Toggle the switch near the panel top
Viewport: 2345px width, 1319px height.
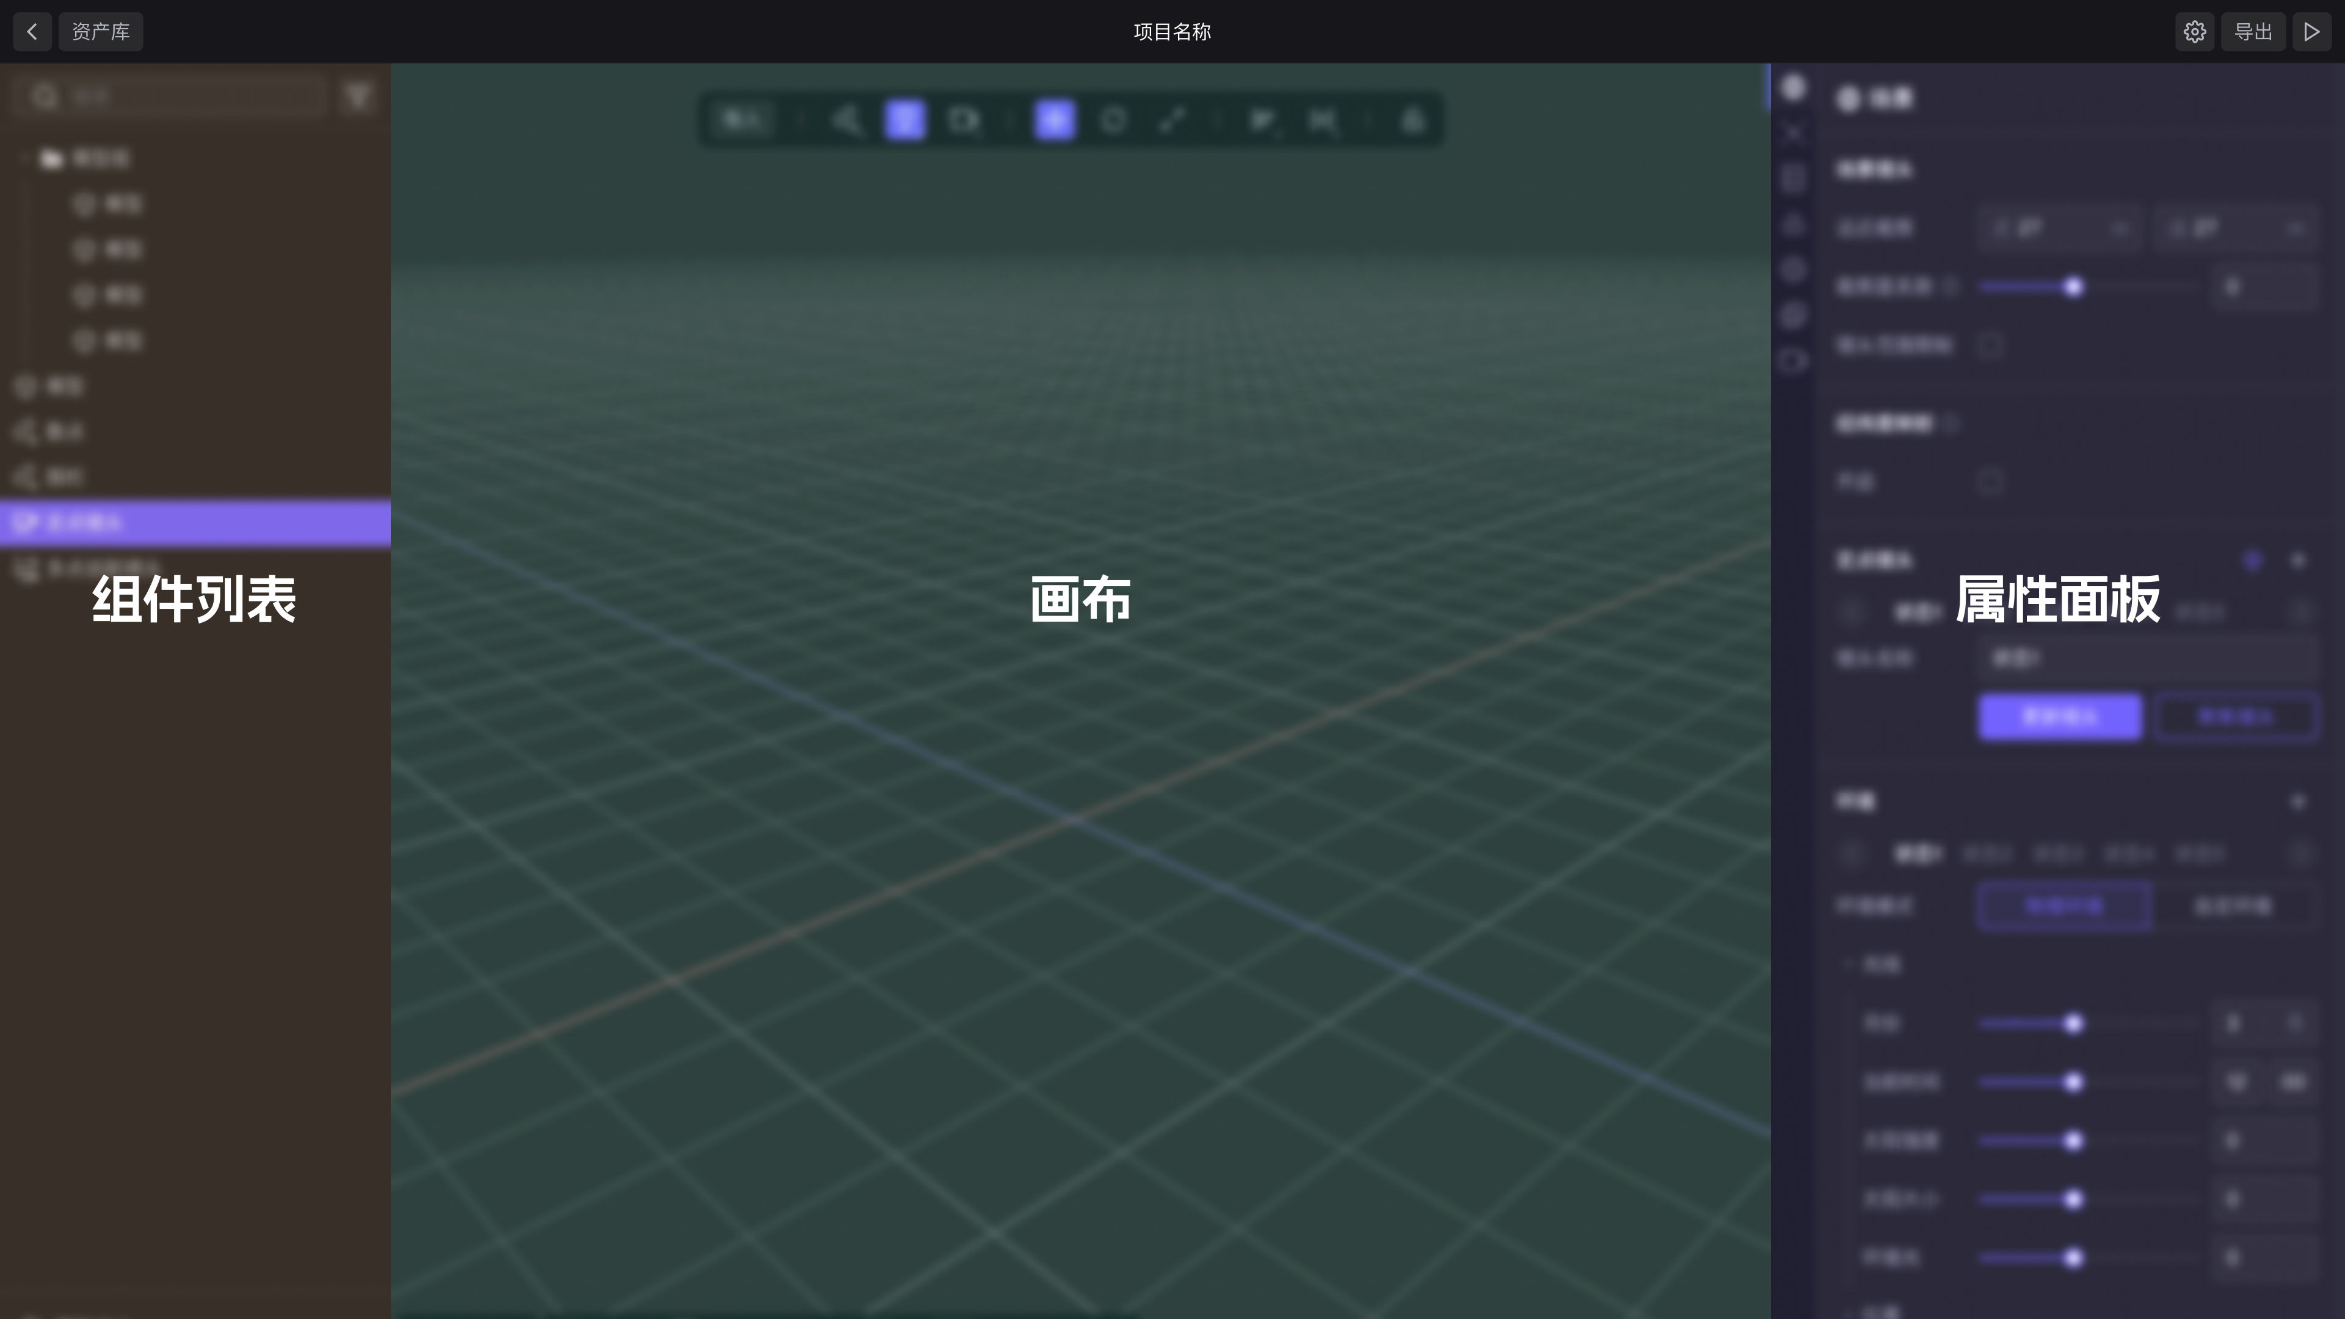pos(1992,346)
